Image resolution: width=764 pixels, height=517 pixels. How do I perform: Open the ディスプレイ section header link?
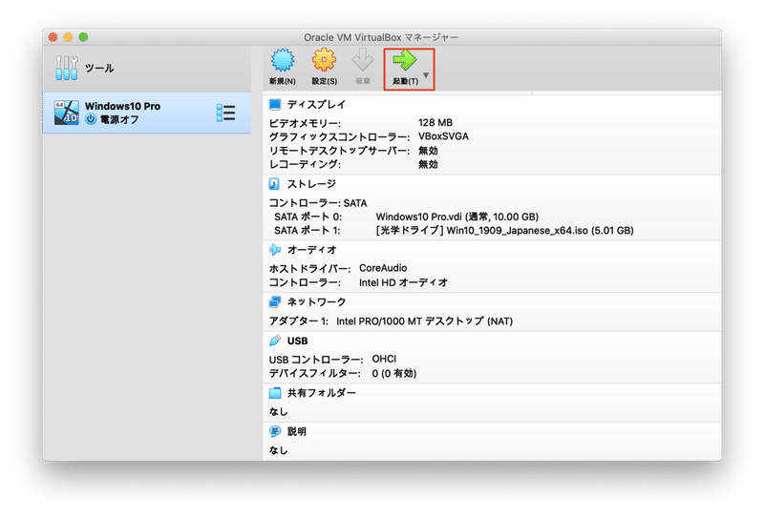tap(316, 105)
